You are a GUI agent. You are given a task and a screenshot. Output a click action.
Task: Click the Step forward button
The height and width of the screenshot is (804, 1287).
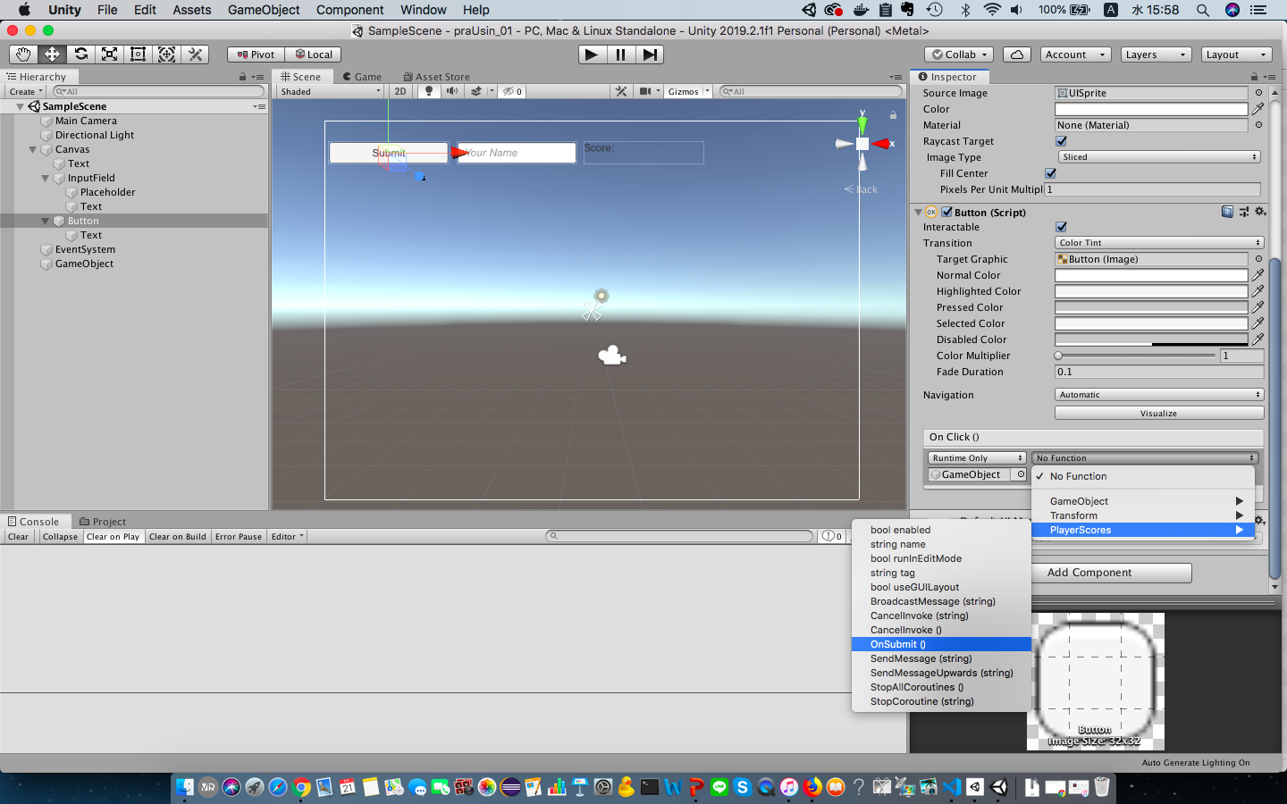click(650, 54)
